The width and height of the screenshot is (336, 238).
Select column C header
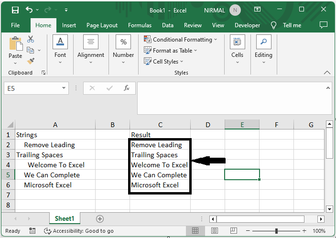[x=160, y=125]
